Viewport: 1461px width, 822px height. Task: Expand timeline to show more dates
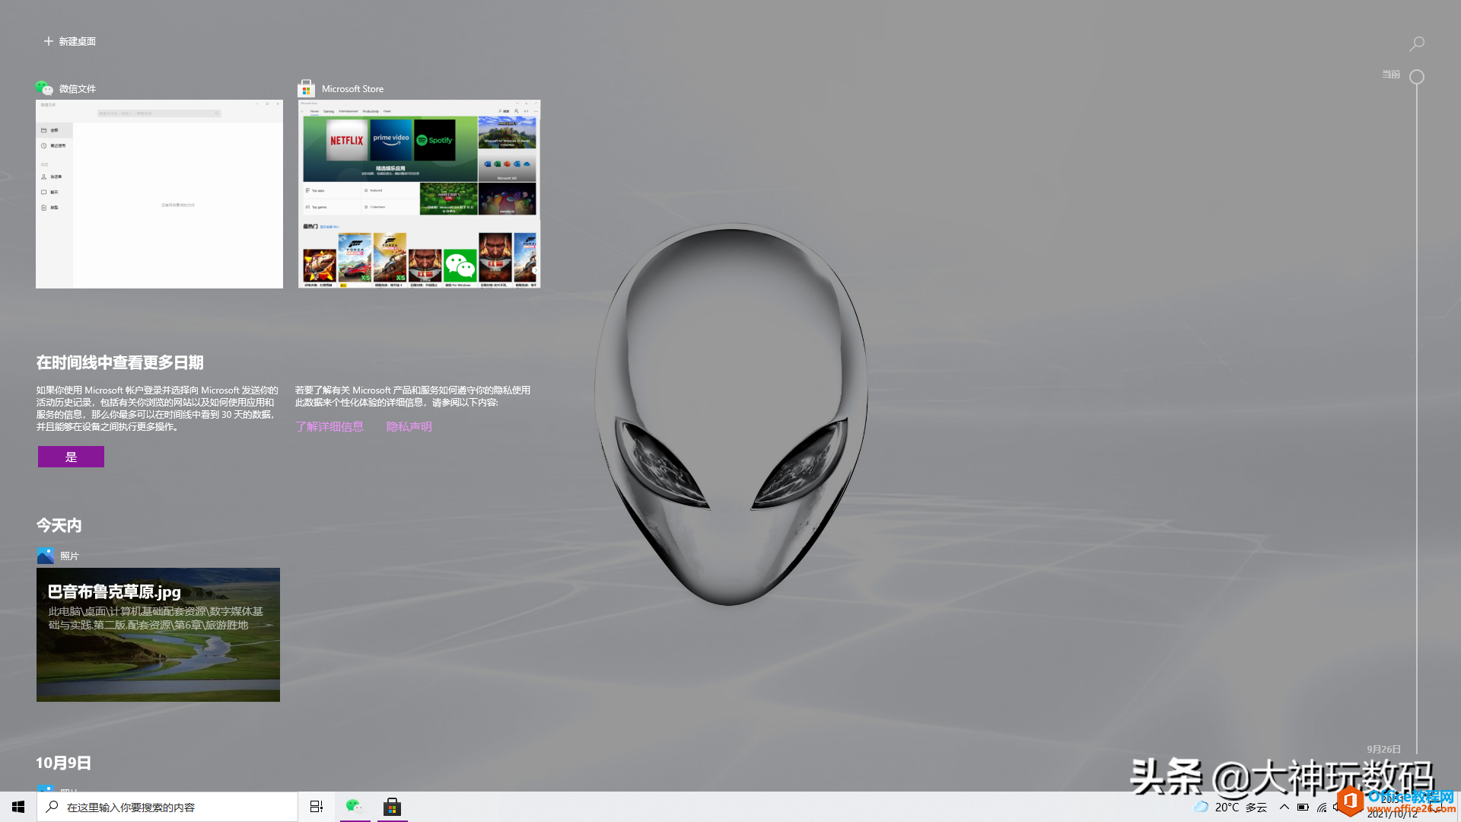70,457
